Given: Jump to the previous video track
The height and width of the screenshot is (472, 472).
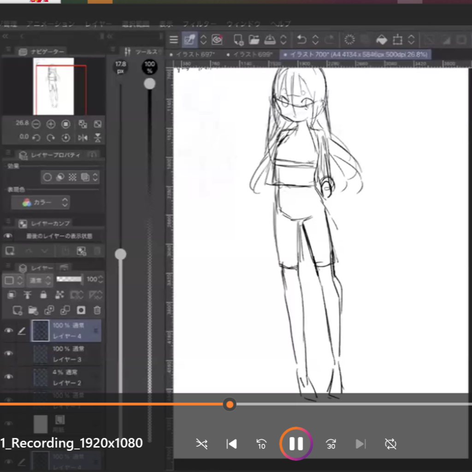Looking at the screenshot, I should 231,444.
